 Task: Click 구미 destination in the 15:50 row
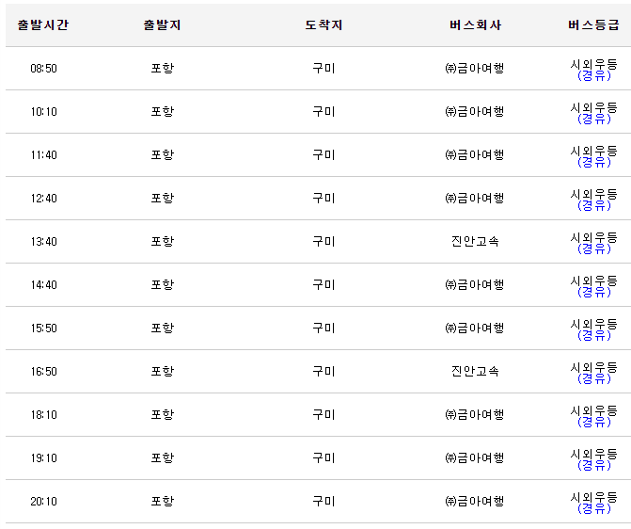(x=323, y=328)
